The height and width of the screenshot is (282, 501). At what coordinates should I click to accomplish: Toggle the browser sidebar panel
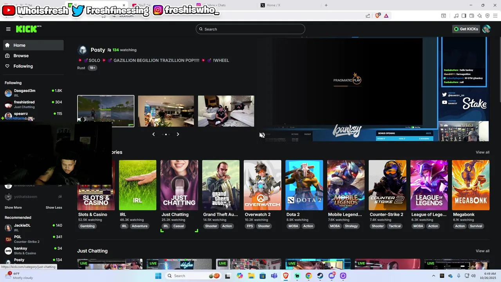pos(464,16)
